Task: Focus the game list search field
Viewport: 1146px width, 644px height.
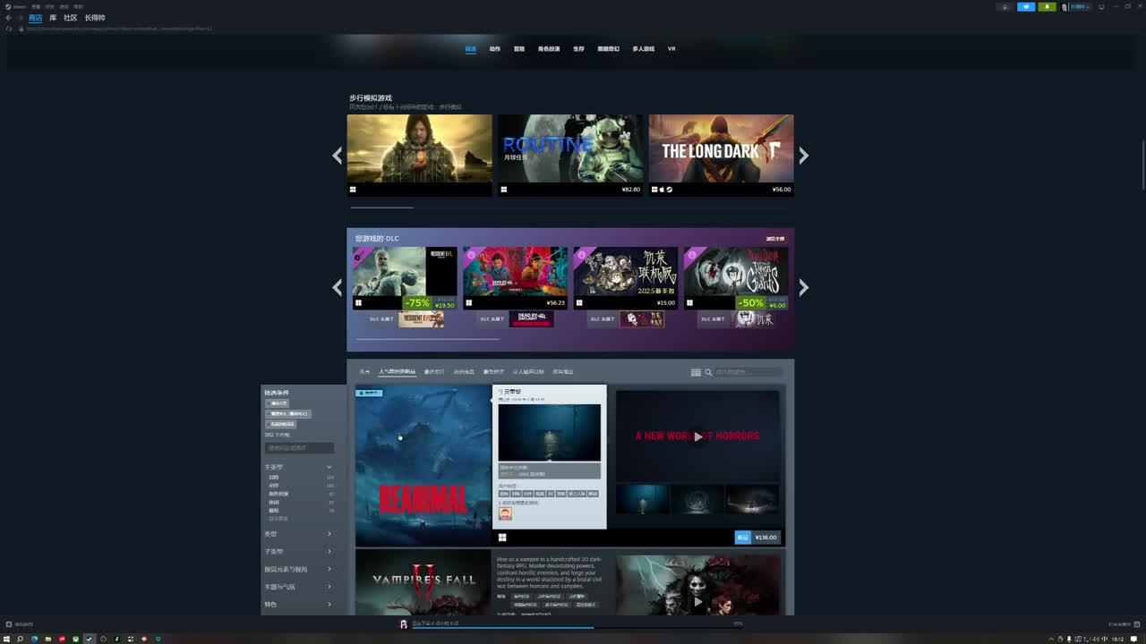Action: coord(748,372)
